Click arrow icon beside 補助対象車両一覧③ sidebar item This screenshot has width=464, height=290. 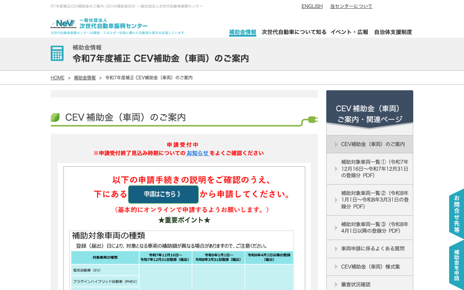[x=336, y=228]
